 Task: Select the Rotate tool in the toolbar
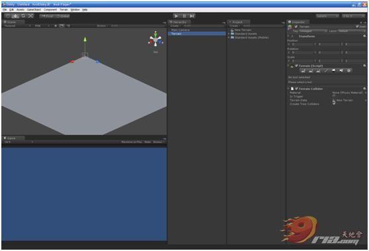[x=23, y=16]
